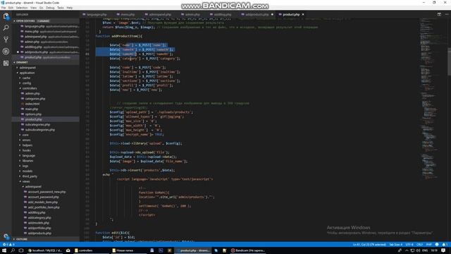Image resolution: width=451 pixels, height=254 pixels.
Task: Open the Explorer view in activity bar
Action: pyautogui.click(x=6, y=16)
